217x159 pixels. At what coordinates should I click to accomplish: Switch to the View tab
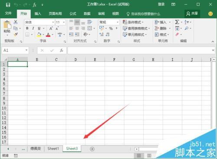[115, 13]
